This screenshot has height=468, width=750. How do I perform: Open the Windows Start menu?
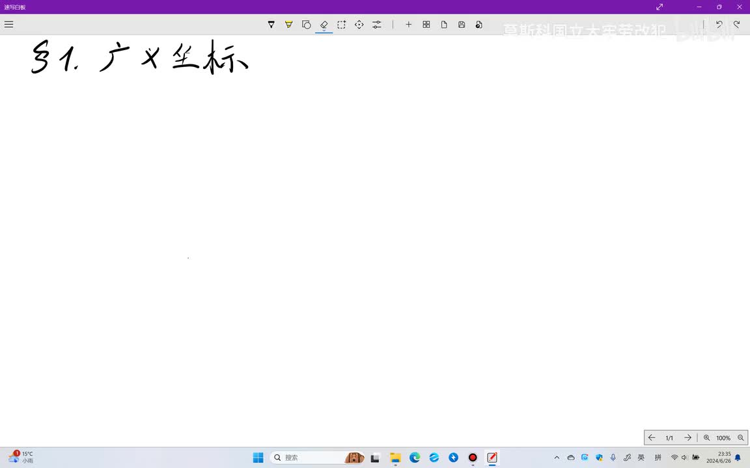(x=258, y=458)
